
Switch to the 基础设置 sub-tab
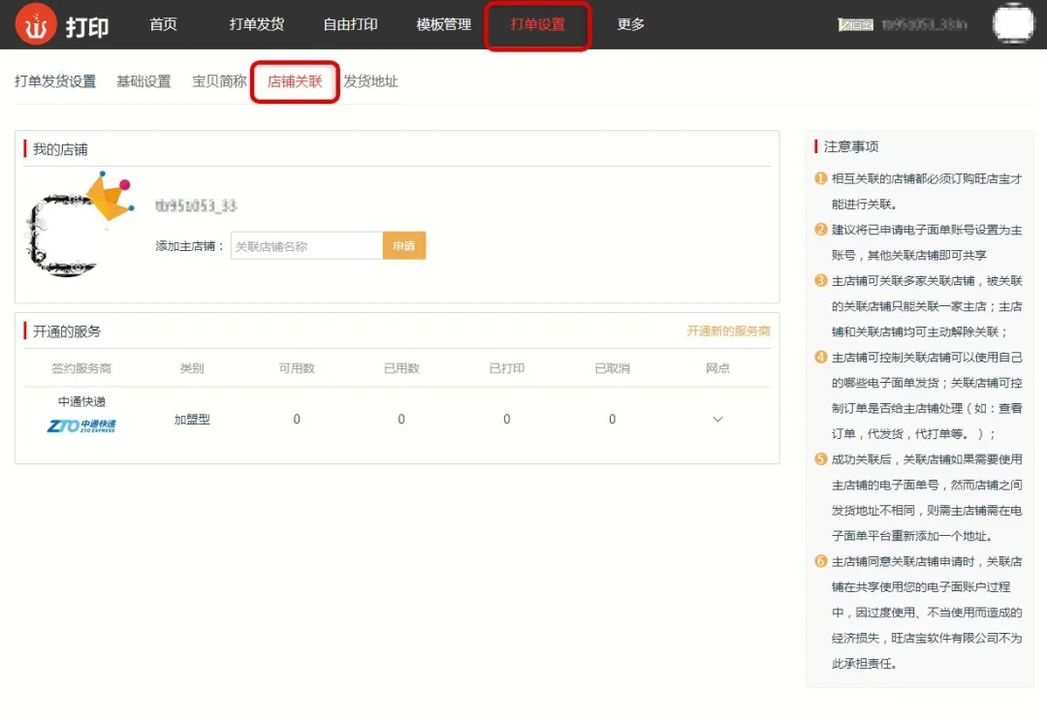pos(143,81)
